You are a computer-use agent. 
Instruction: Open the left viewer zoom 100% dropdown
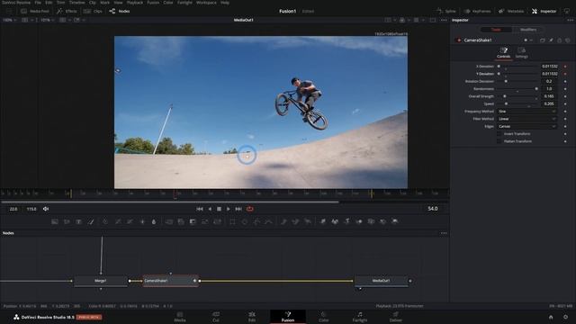point(10,20)
